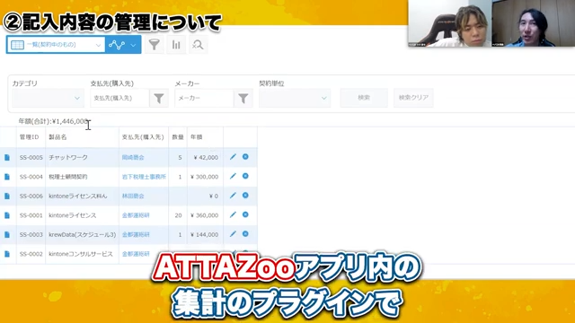Viewport: 575px width, 323px height.
Task: Click the search magnifier toolbar icon
Action: point(198,45)
